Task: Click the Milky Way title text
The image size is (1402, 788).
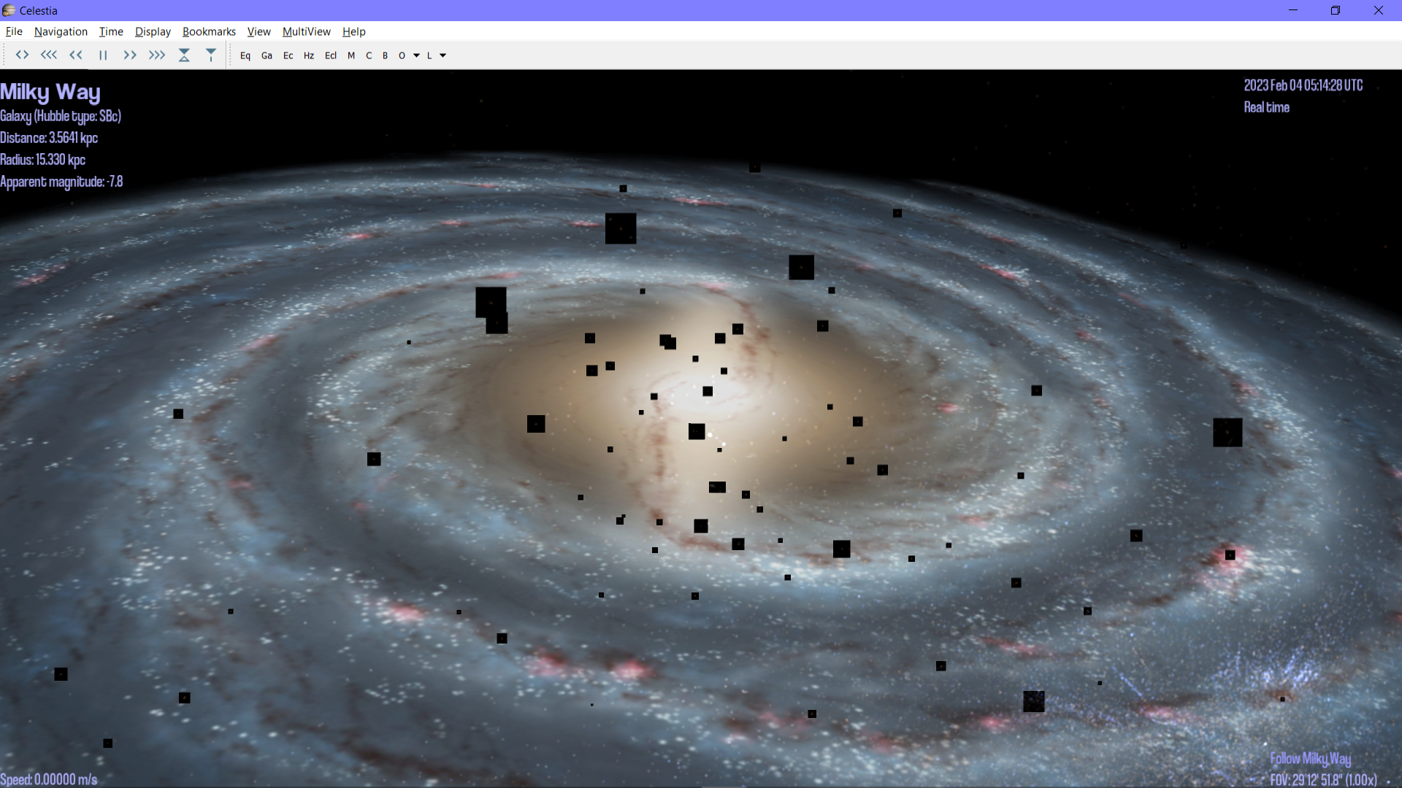Action: tap(50, 92)
